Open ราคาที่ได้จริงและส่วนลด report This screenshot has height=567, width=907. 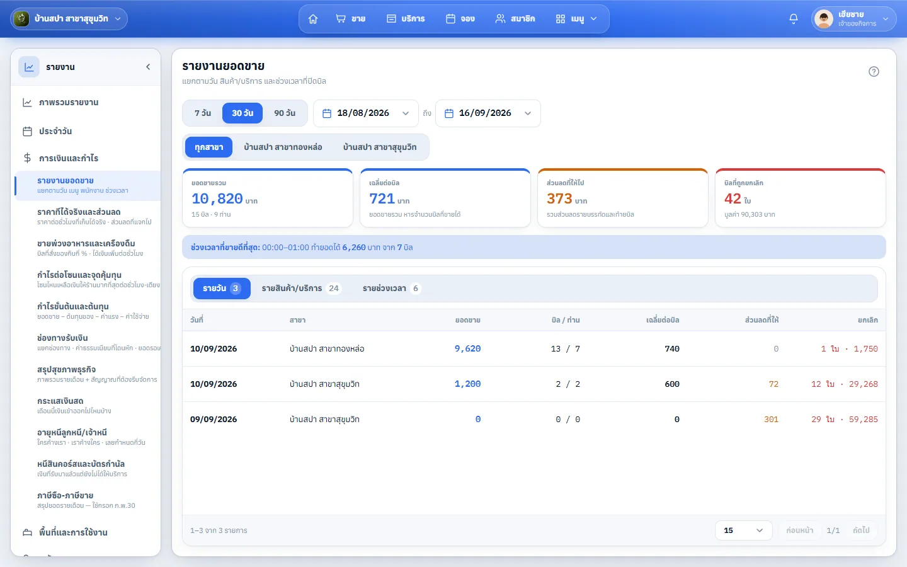click(x=88, y=217)
